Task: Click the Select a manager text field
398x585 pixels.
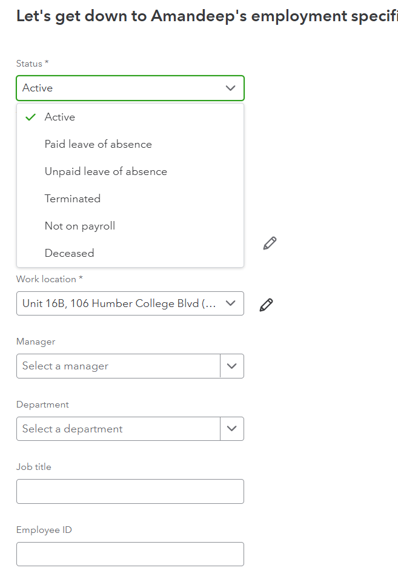Action: coord(118,366)
